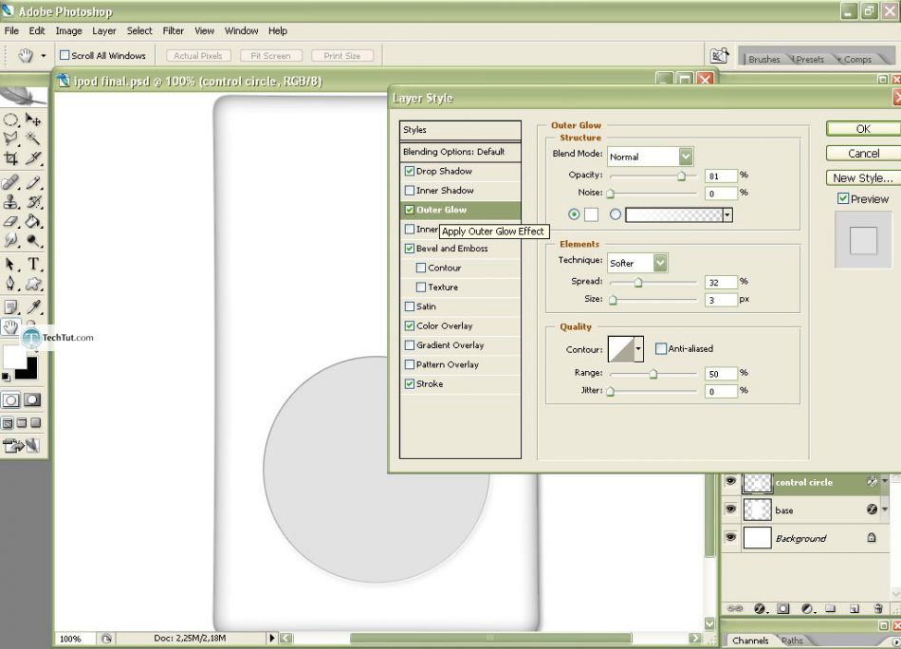This screenshot has height=649, width=901.
Task: Select the Burn tool
Action: pyautogui.click(x=33, y=240)
